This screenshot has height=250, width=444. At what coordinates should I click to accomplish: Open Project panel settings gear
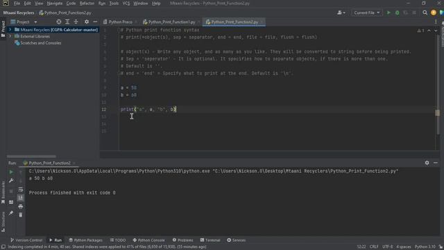87,22
